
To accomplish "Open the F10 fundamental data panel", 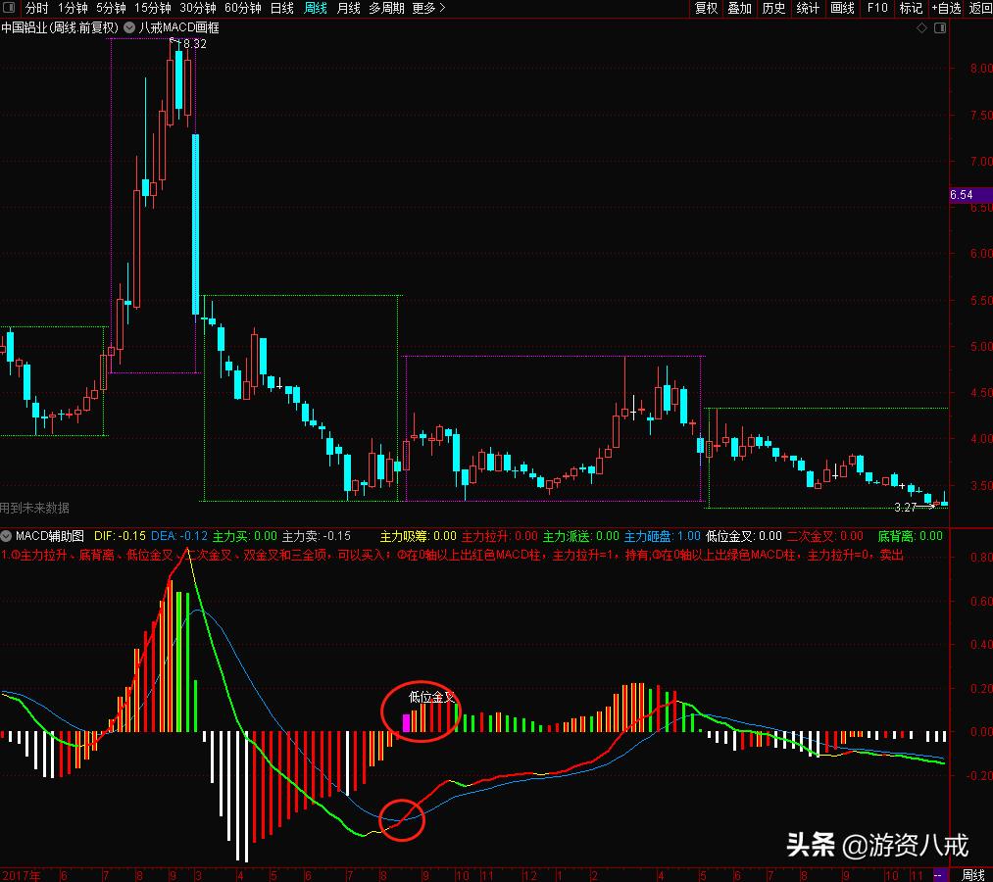I will coord(875,8).
